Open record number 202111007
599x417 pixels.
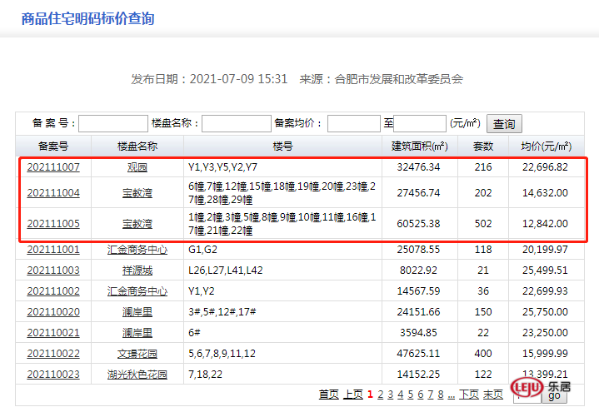pyautogui.click(x=53, y=167)
